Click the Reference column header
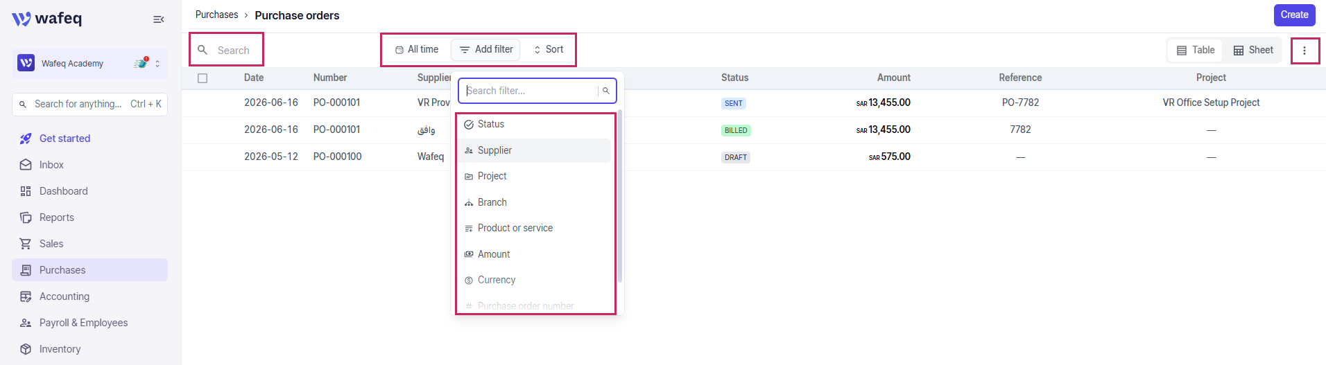 [x=1020, y=78]
